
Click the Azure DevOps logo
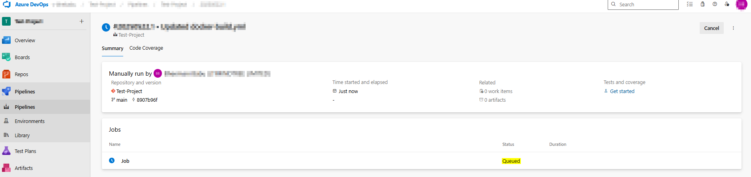click(7, 4)
